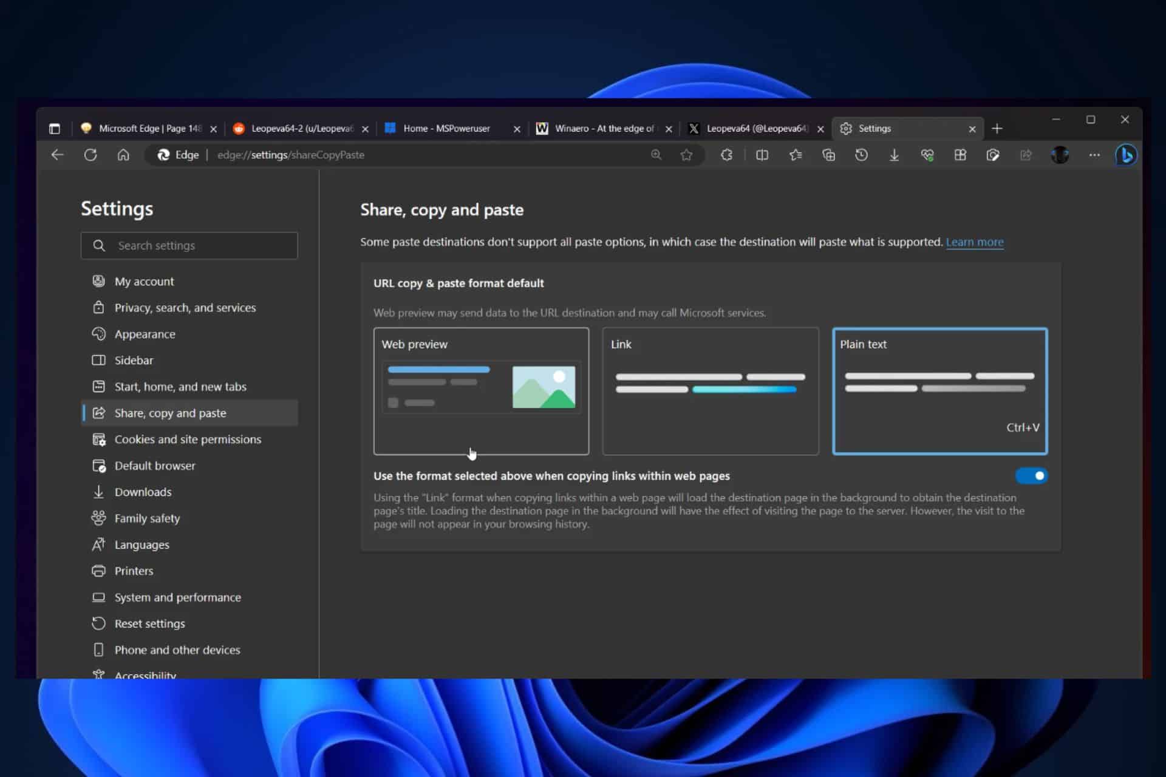
Task: Click the Share, copy and paste menu item
Action: click(170, 413)
